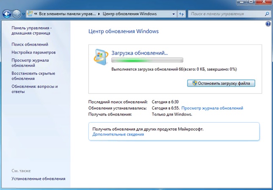
Task: Click the text 'Только для Windows.'
Action: pos(172,114)
